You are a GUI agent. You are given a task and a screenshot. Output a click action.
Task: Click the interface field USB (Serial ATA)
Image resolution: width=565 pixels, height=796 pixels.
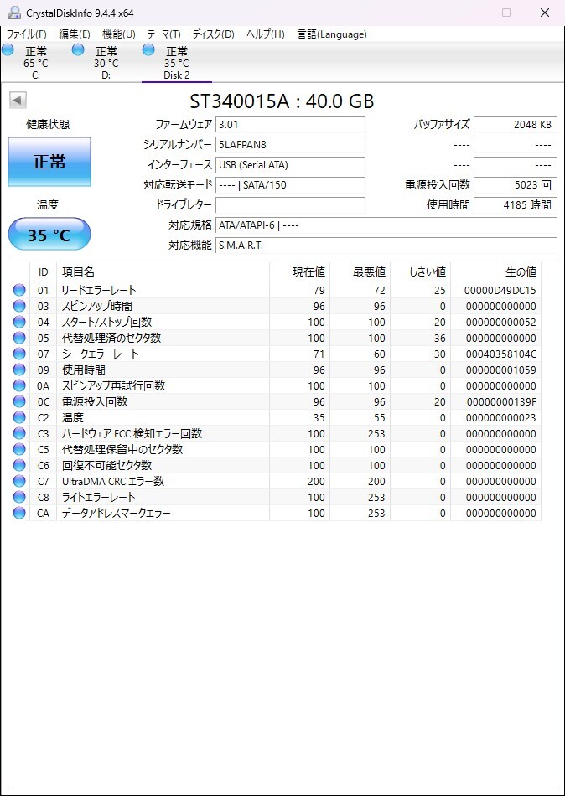291,165
